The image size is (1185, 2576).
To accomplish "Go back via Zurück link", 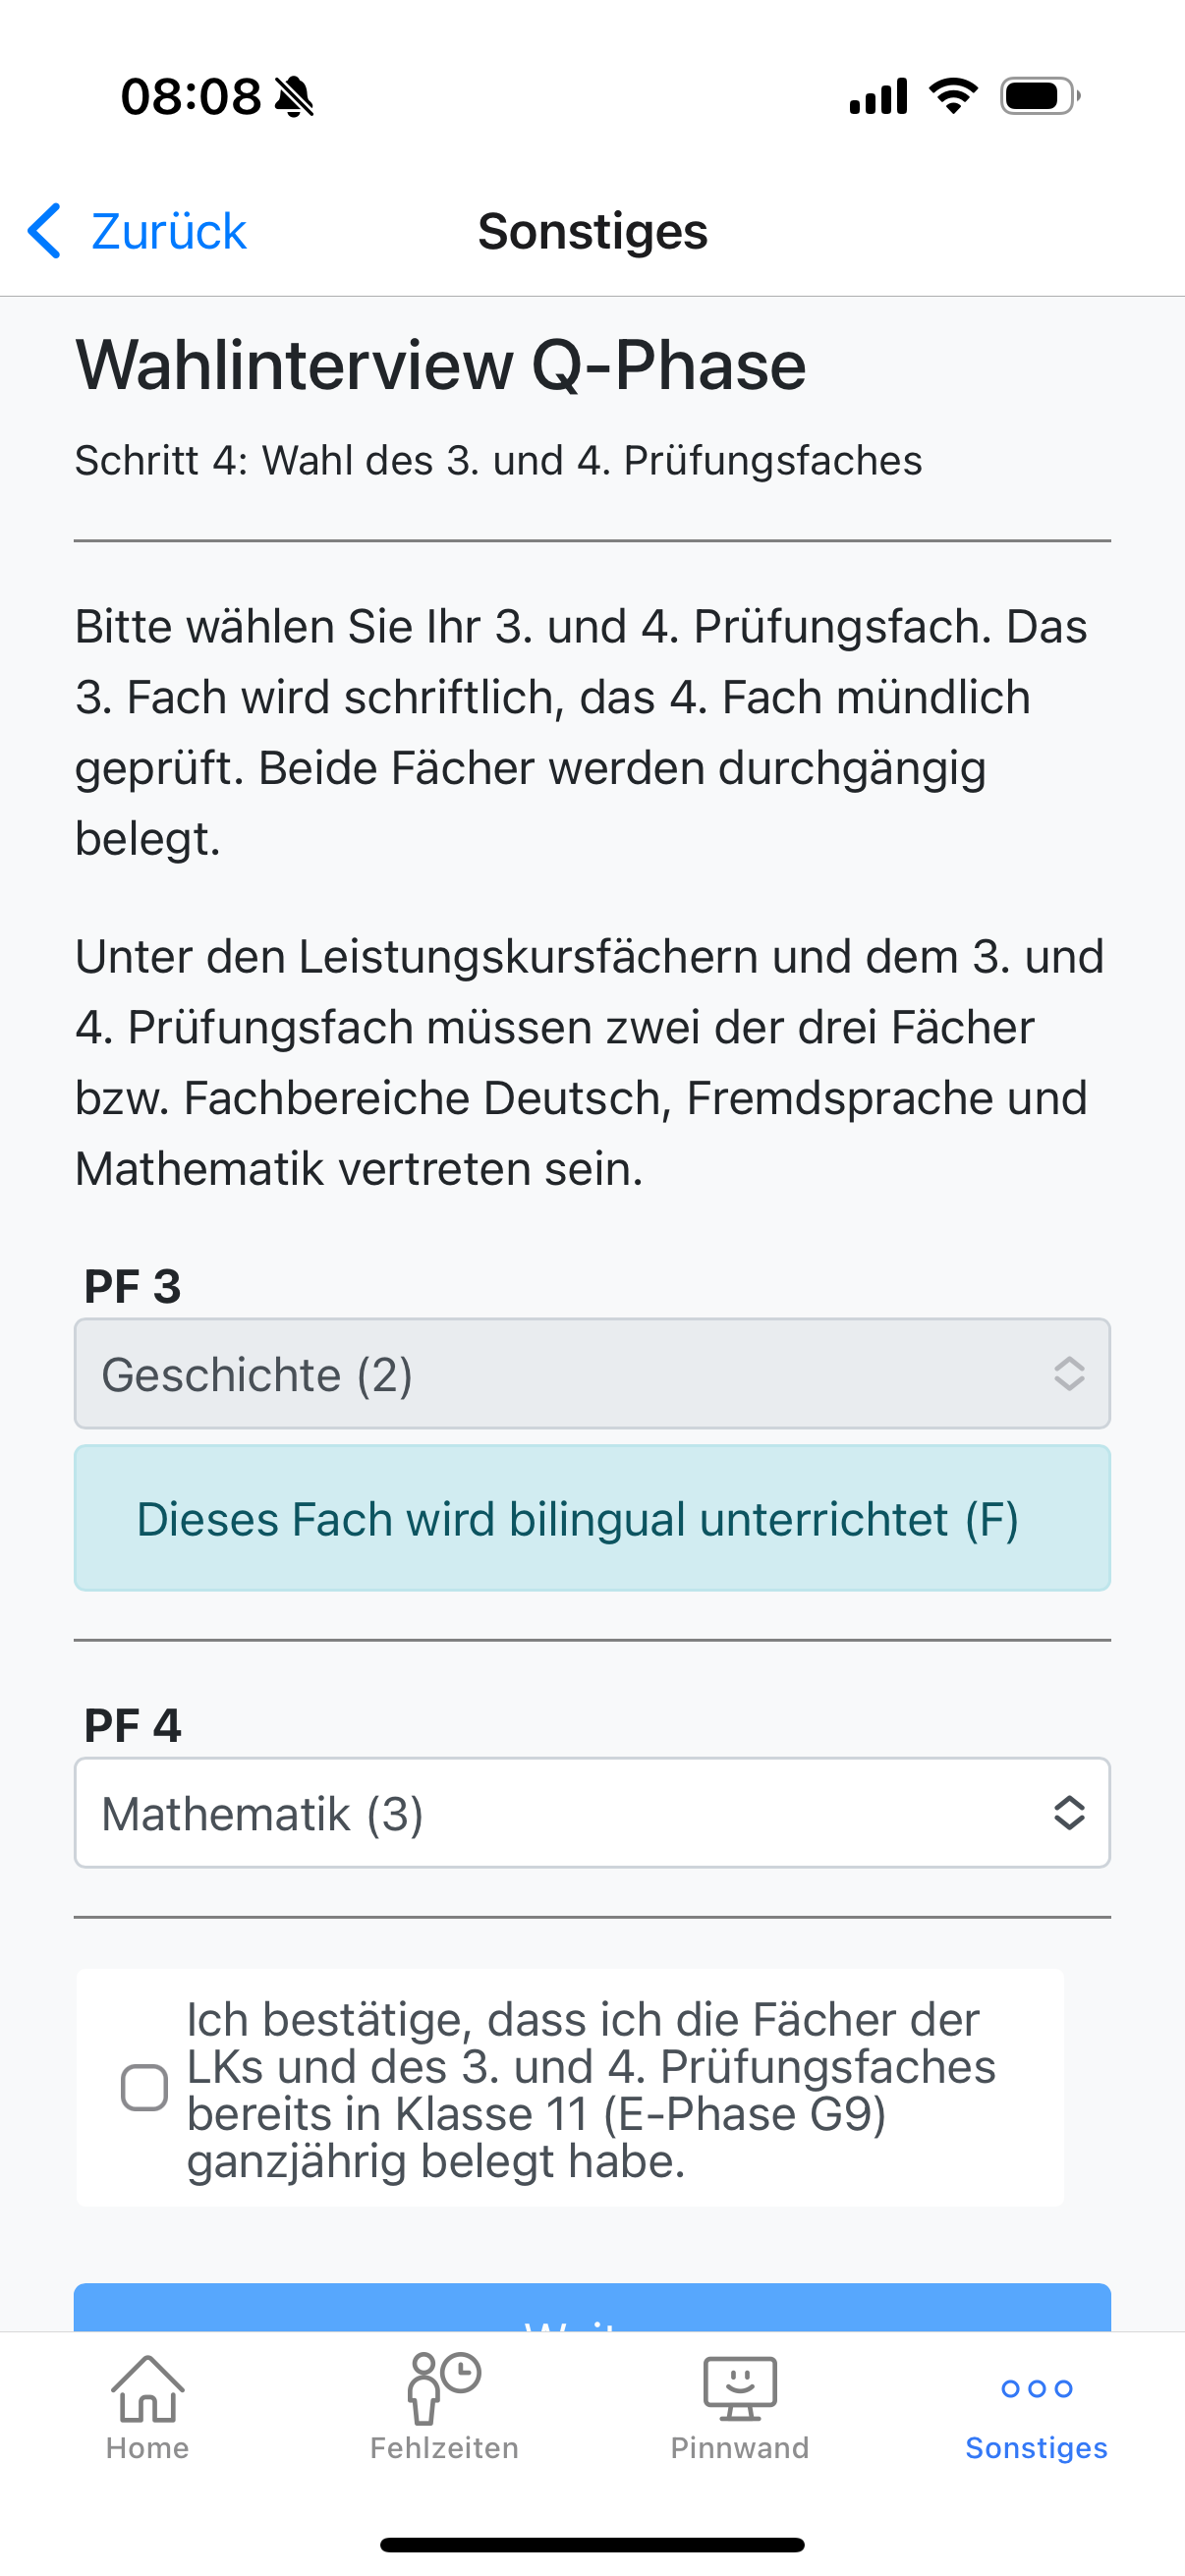I will 168,231.
